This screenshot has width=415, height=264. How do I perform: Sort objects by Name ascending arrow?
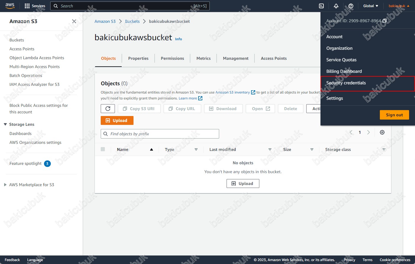coord(152,149)
